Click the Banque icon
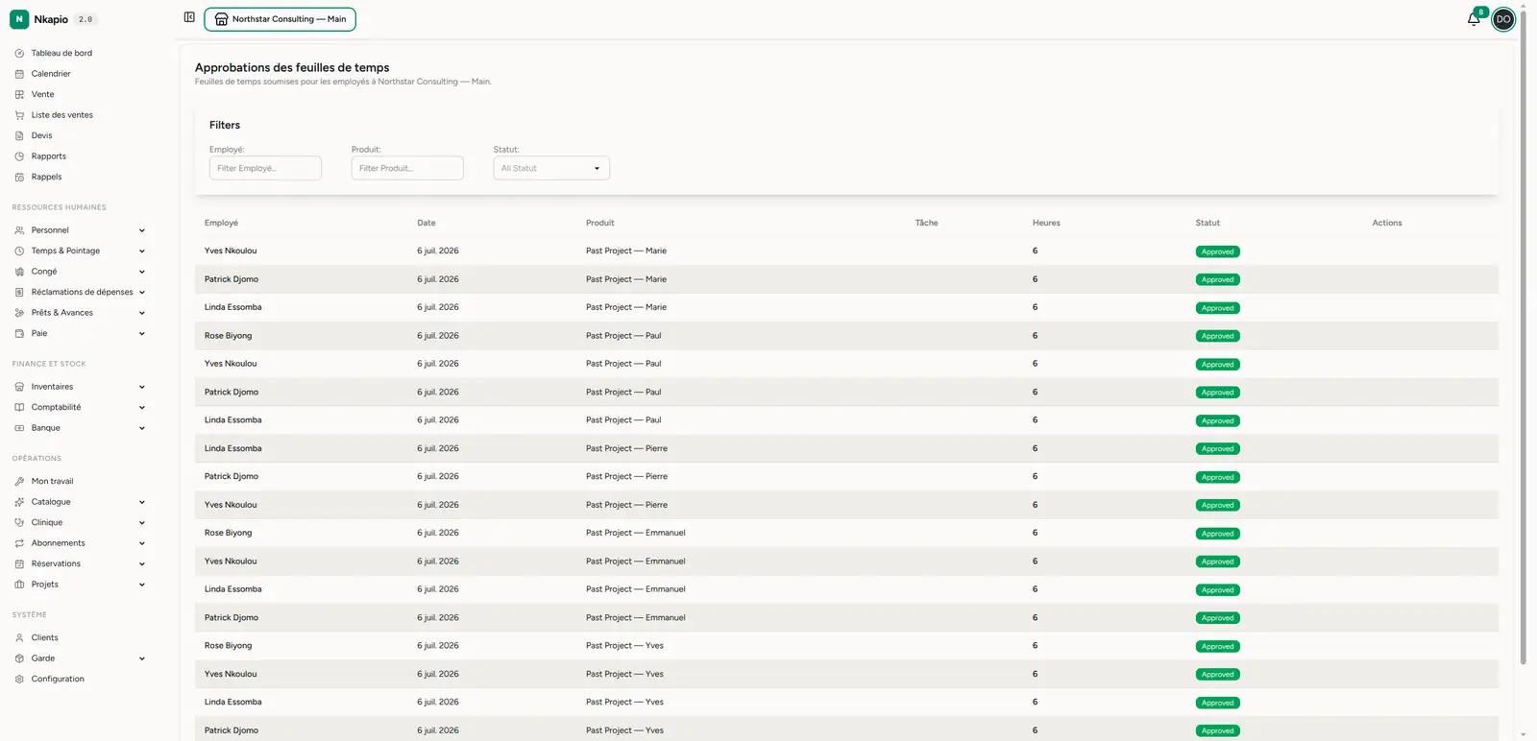The height and width of the screenshot is (741, 1537). [19, 428]
